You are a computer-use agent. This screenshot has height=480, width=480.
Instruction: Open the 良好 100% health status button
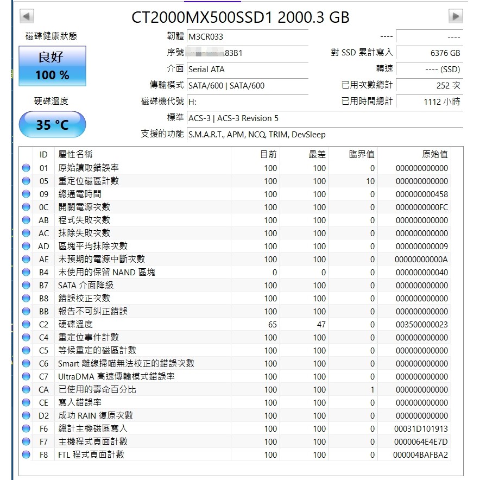52,66
